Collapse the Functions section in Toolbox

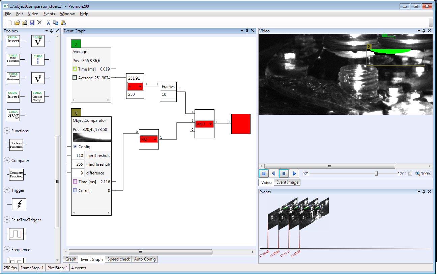point(6,131)
